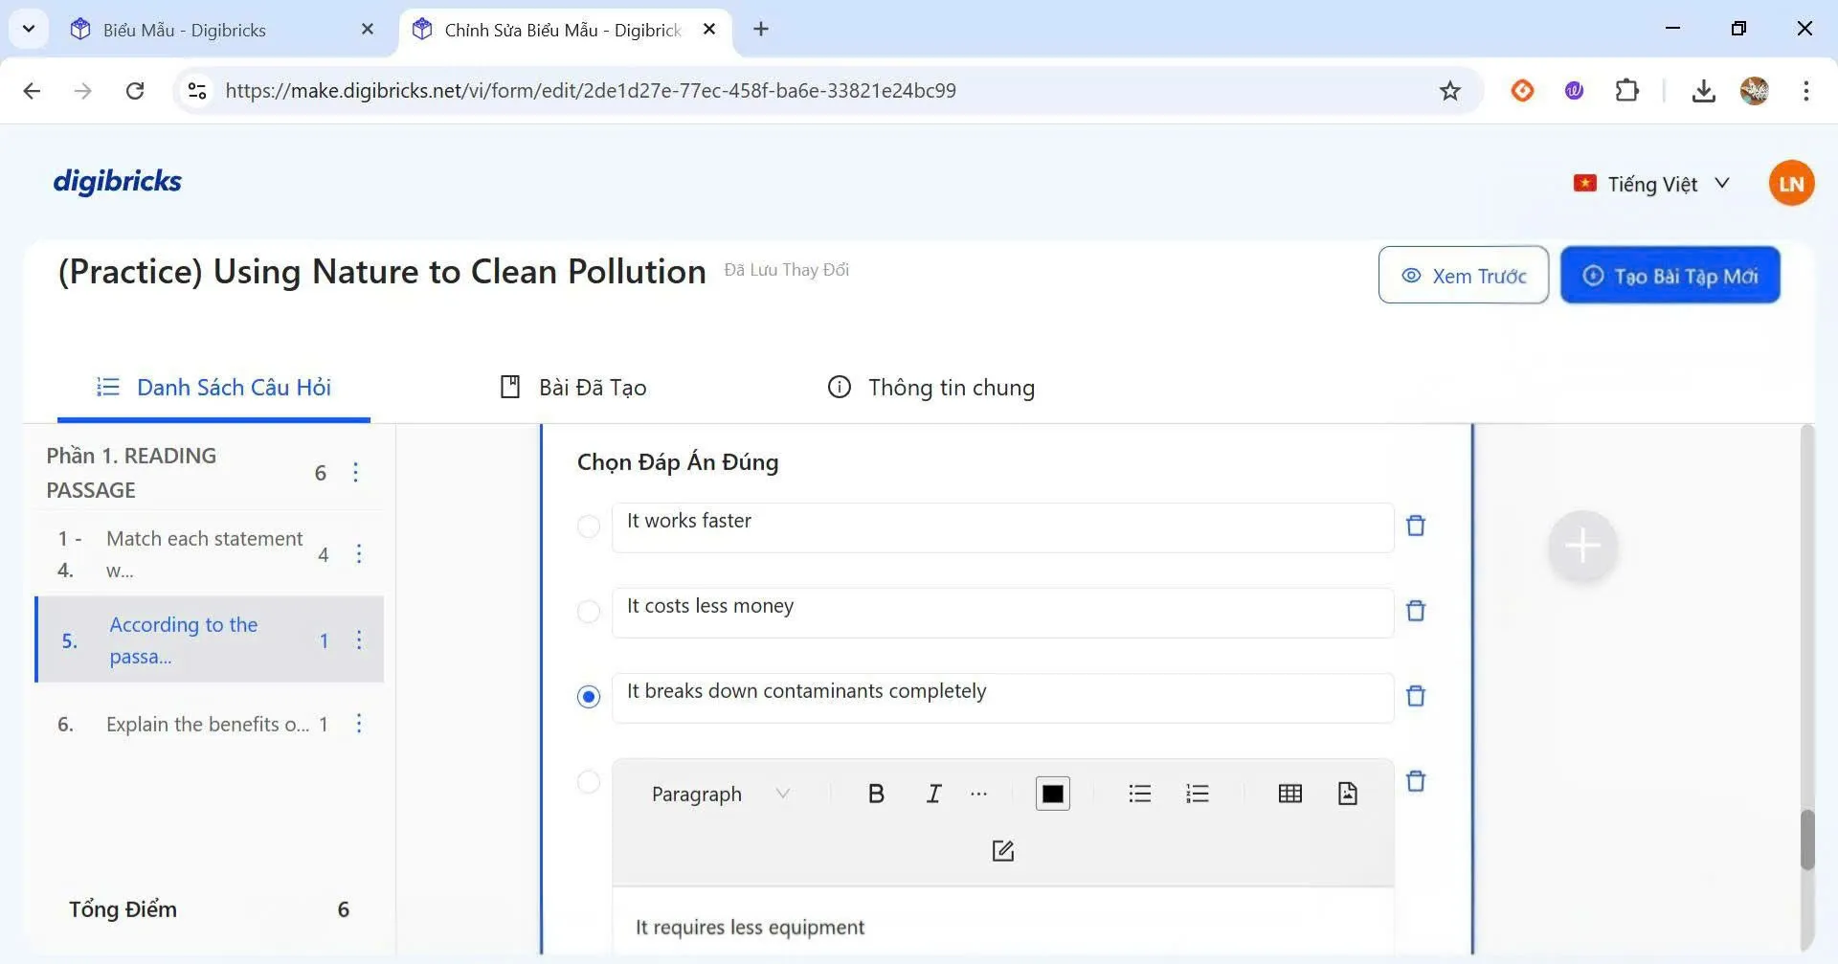Screen dimensions: 1838x964
Task: Open the Thông tin chung tab
Action: [x=931, y=388]
